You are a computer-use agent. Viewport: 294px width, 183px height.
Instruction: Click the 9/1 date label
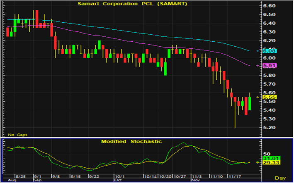point(38,176)
